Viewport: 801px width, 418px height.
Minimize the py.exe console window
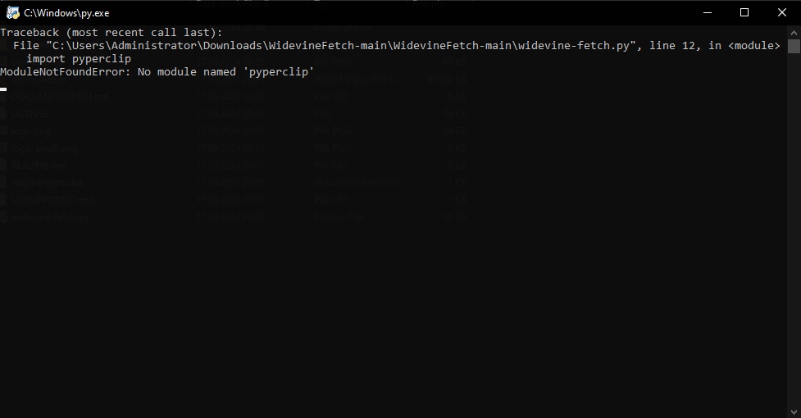tap(706, 12)
